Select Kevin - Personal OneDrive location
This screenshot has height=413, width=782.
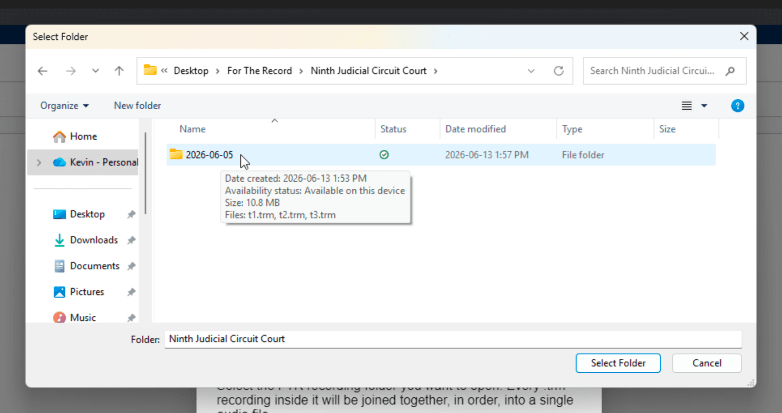(104, 162)
